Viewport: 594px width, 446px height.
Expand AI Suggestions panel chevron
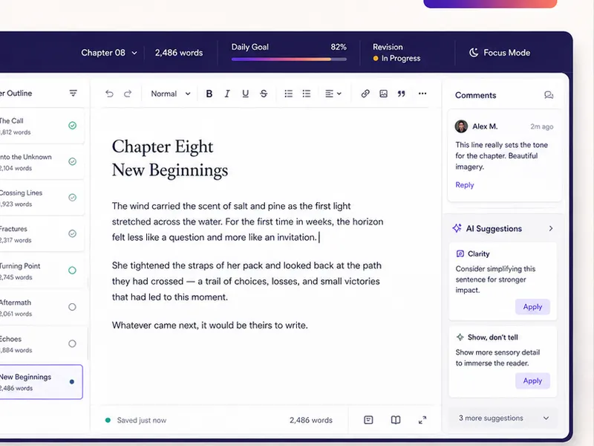pos(551,228)
